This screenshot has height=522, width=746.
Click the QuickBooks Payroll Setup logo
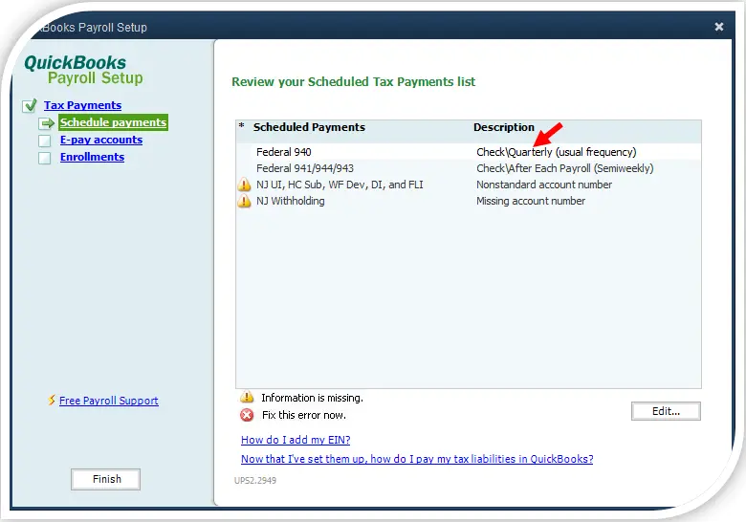click(x=83, y=70)
